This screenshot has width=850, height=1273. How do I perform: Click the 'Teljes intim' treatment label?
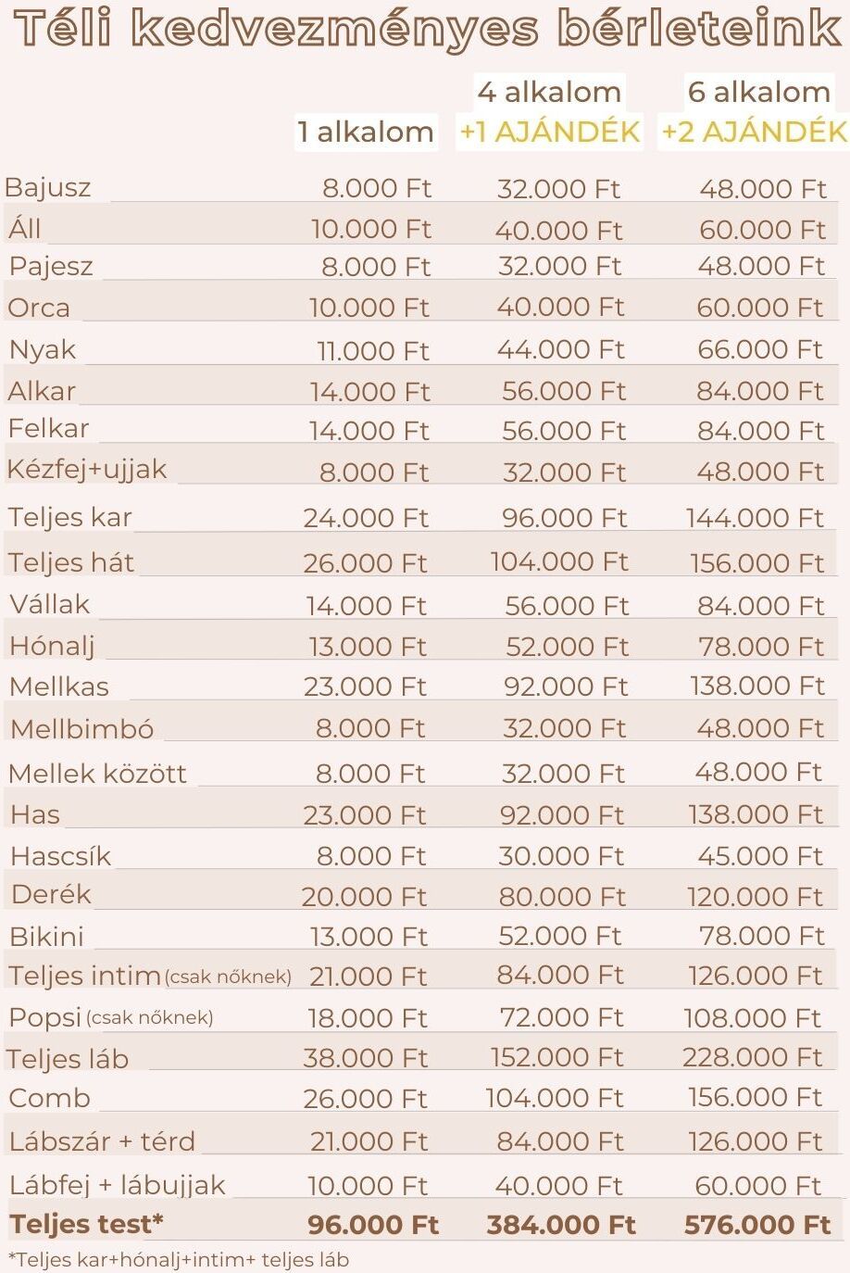[x=85, y=976]
